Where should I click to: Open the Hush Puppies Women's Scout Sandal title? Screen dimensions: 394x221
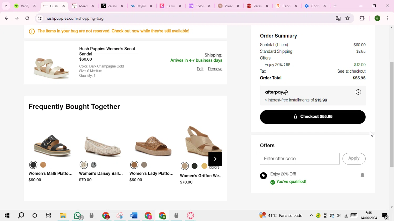point(107,51)
